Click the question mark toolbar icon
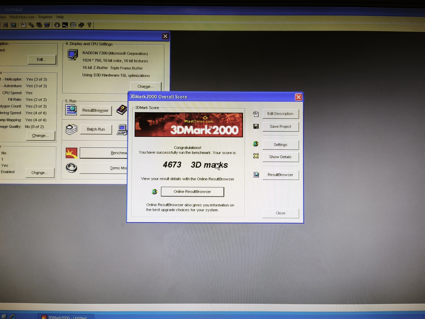 click(89, 25)
